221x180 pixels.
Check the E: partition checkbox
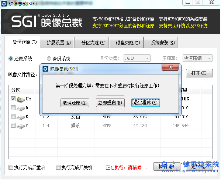click(13, 117)
